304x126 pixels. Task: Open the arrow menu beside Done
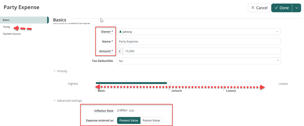click(x=297, y=8)
